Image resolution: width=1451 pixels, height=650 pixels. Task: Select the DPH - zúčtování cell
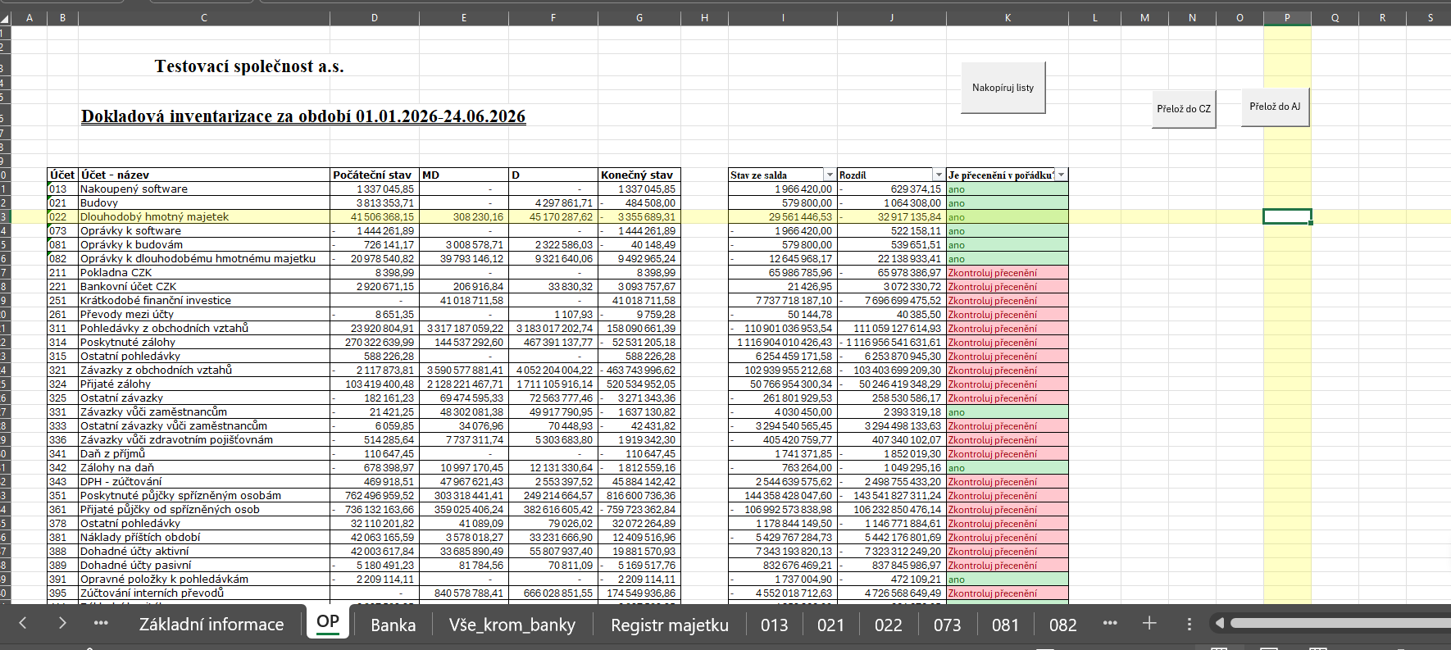pos(204,481)
